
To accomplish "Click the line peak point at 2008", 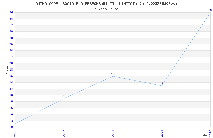I will tap(113, 76).
